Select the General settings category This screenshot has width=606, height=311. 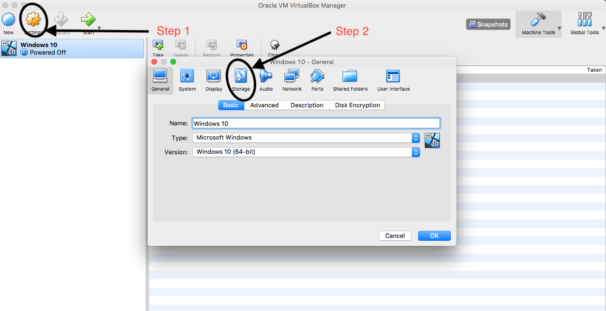pyautogui.click(x=160, y=80)
